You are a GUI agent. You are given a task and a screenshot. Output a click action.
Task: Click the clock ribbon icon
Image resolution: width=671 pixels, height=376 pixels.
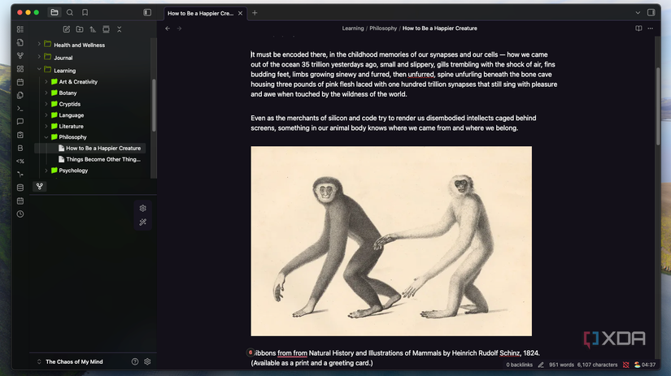point(20,214)
